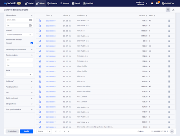Open the Mena currency dropdown
The width and height of the screenshot is (180, 136).
click(19, 74)
